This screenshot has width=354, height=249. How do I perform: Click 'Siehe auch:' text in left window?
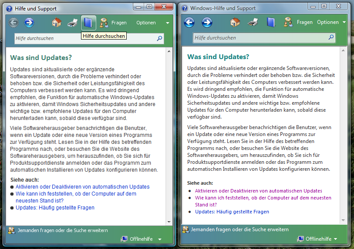[x=25, y=180]
